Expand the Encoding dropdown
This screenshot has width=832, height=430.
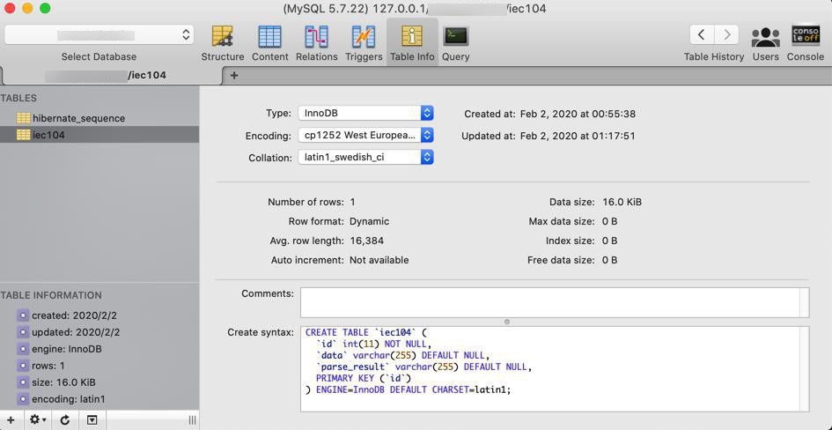[365, 135]
